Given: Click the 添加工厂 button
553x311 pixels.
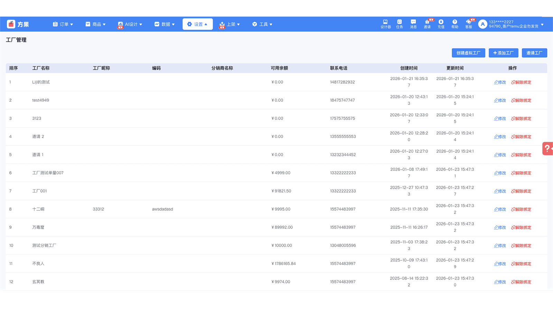Looking at the screenshot, I should (503, 53).
